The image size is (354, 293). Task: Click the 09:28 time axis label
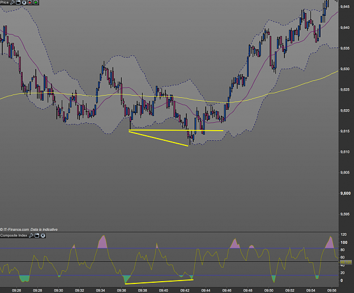(x=37, y=291)
